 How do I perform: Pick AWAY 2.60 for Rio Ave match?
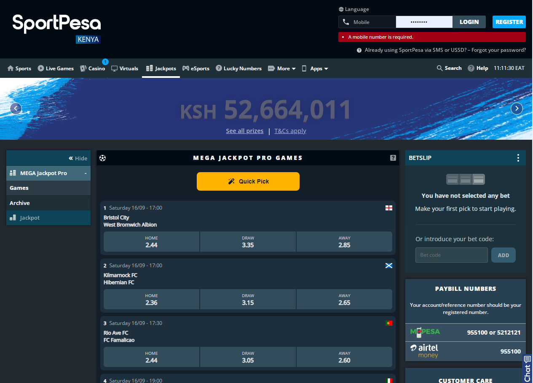pyautogui.click(x=344, y=357)
